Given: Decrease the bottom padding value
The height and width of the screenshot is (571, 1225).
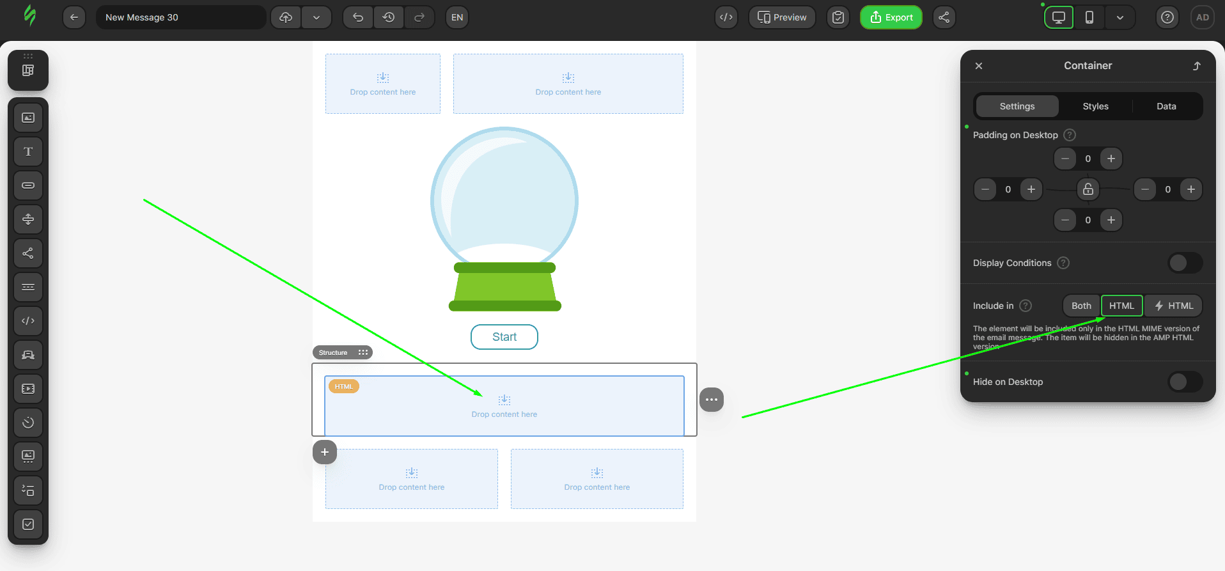Looking at the screenshot, I should [1065, 220].
